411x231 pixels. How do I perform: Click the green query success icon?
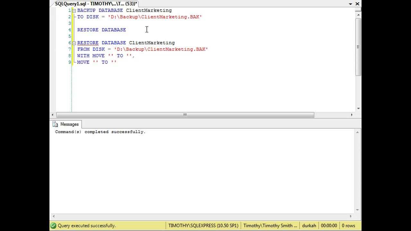53,226
